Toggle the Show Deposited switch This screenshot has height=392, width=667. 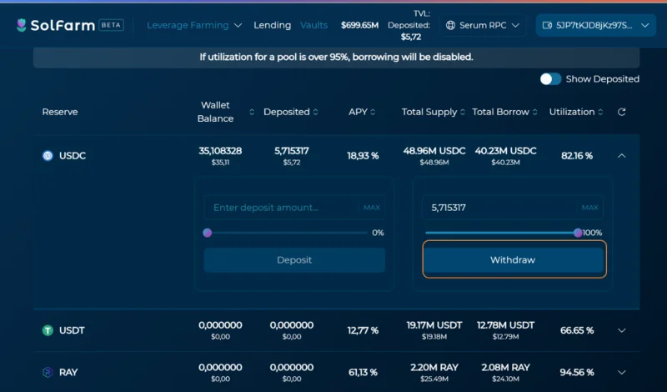(550, 79)
